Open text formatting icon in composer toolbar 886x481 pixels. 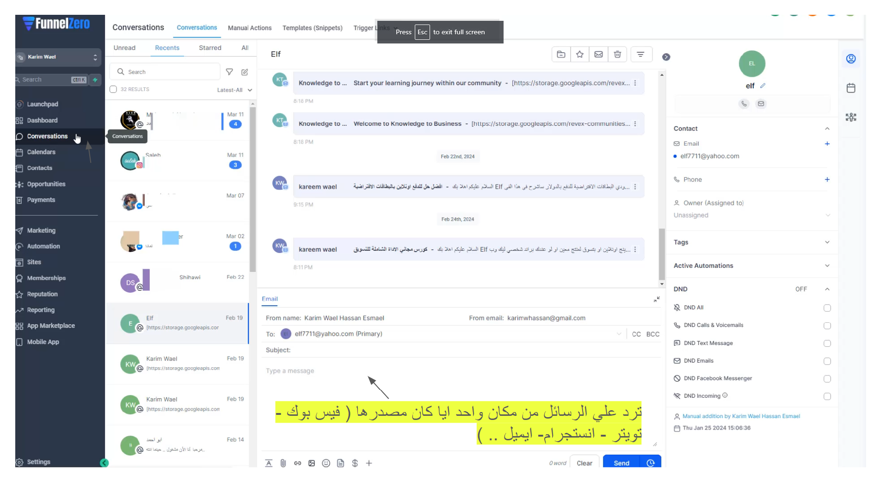coord(269,463)
